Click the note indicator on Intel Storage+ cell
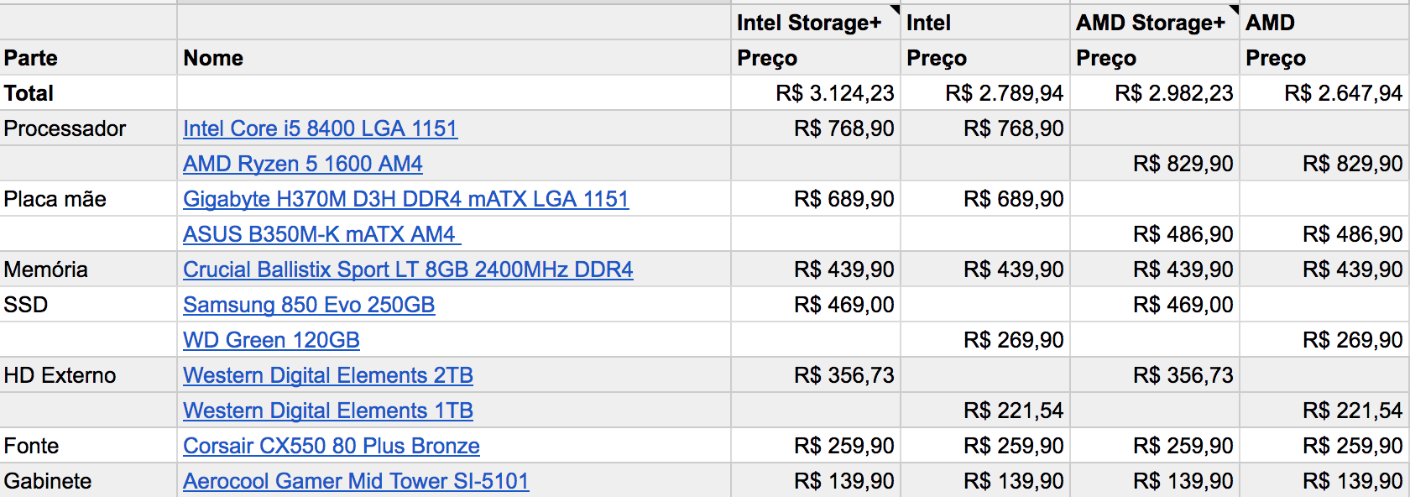 click(895, 10)
